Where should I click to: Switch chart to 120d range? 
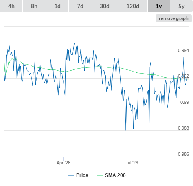click(133, 6)
